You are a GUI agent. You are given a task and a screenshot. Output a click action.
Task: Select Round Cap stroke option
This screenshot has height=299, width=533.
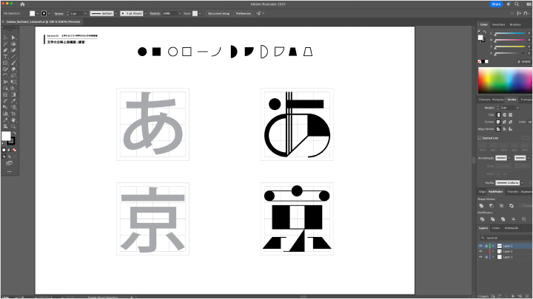click(x=504, y=115)
